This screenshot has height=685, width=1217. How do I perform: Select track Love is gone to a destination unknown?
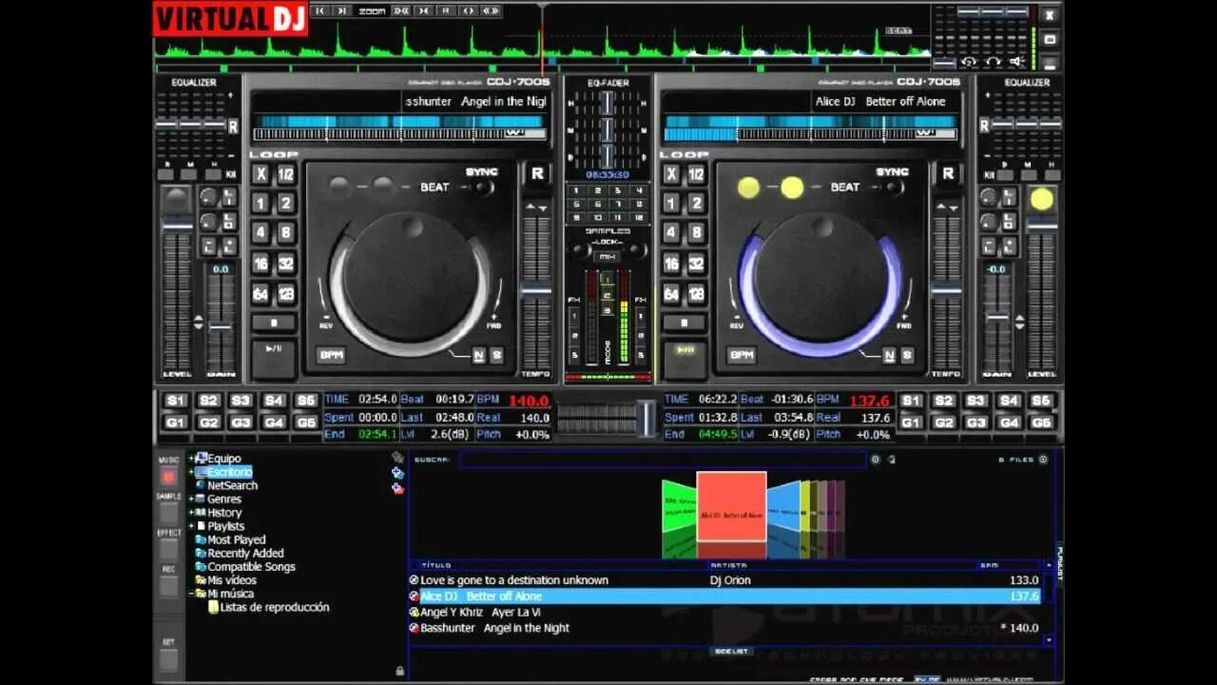[725, 580]
